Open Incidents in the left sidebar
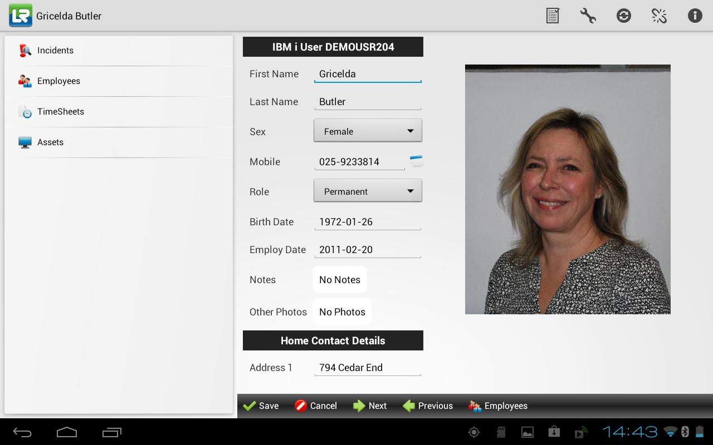This screenshot has width=713, height=445. pos(55,51)
